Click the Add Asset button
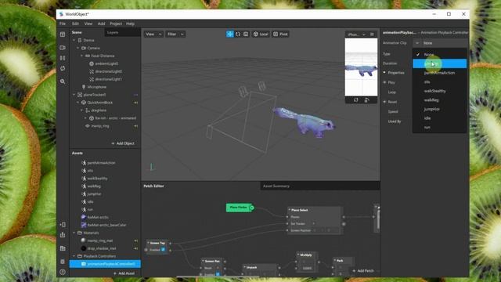501x282 pixels. click(124, 273)
